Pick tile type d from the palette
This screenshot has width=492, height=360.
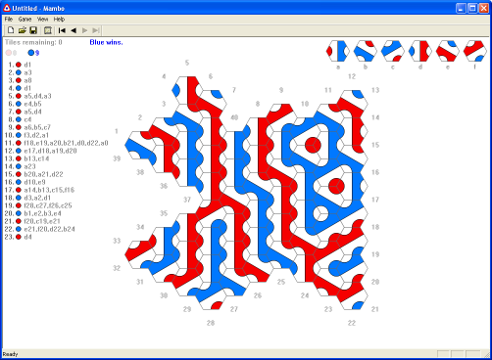(x=420, y=51)
